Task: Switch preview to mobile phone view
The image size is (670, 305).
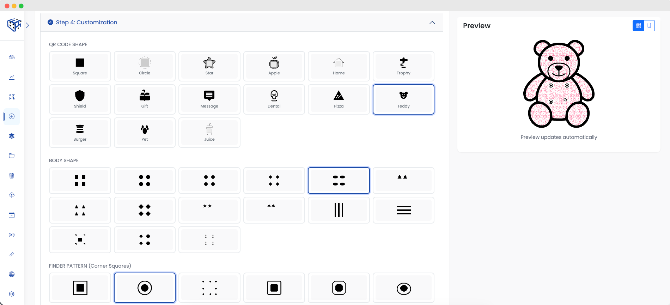Action: tap(649, 26)
